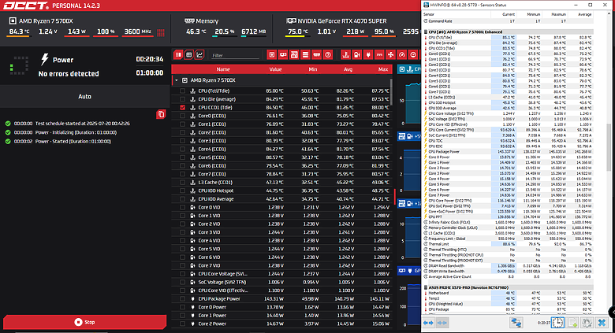
Task: Copy the test log using the red copy icon
Action: tap(161, 114)
